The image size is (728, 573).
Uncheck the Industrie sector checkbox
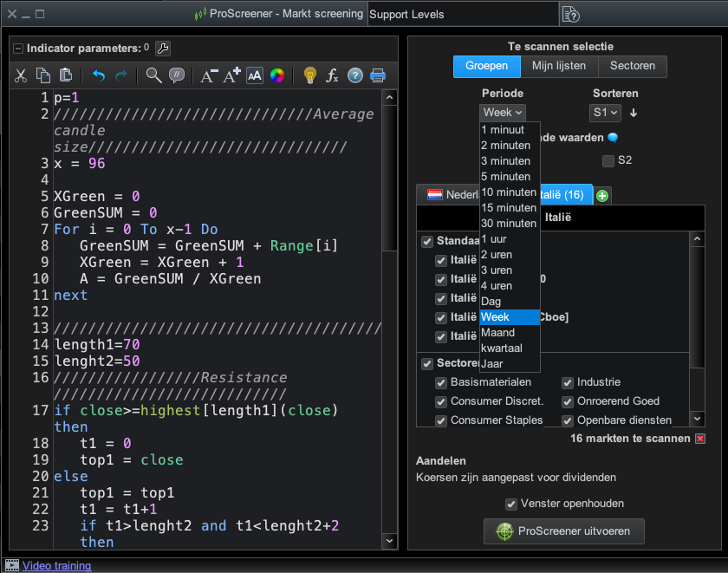[x=568, y=382]
